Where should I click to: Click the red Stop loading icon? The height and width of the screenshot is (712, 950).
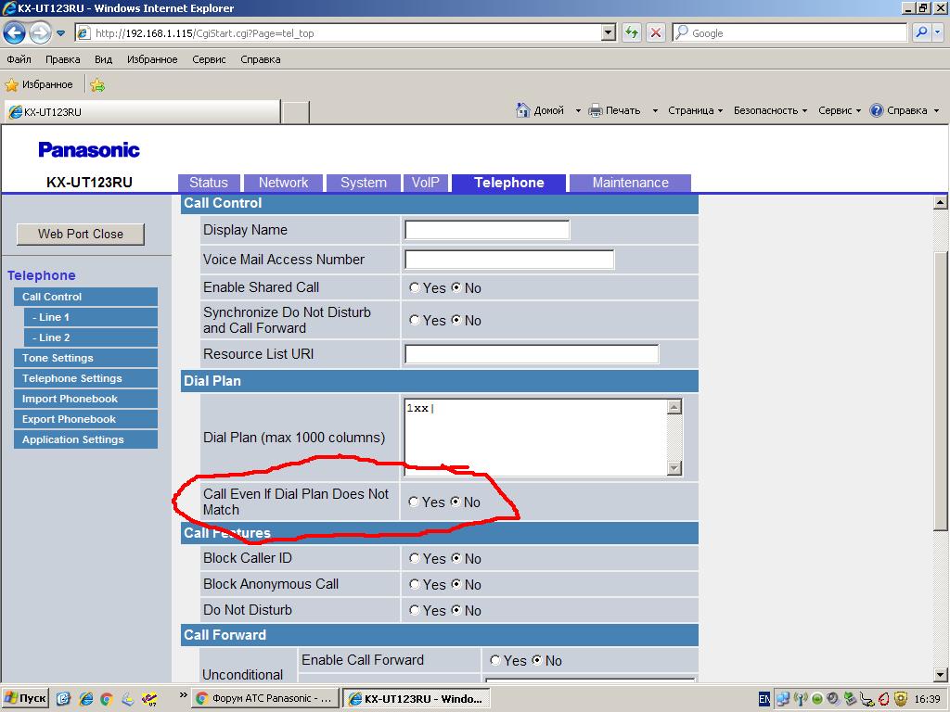point(656,32)
